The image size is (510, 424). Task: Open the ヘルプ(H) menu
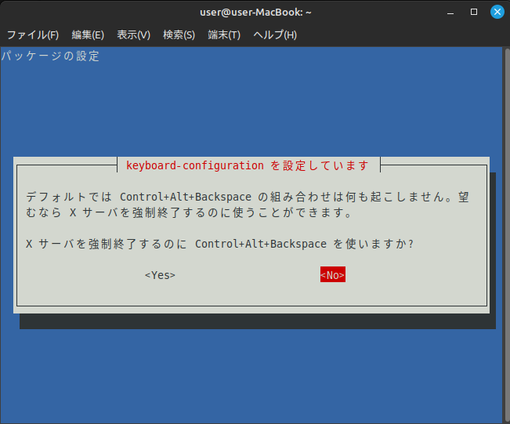(275, 34)
